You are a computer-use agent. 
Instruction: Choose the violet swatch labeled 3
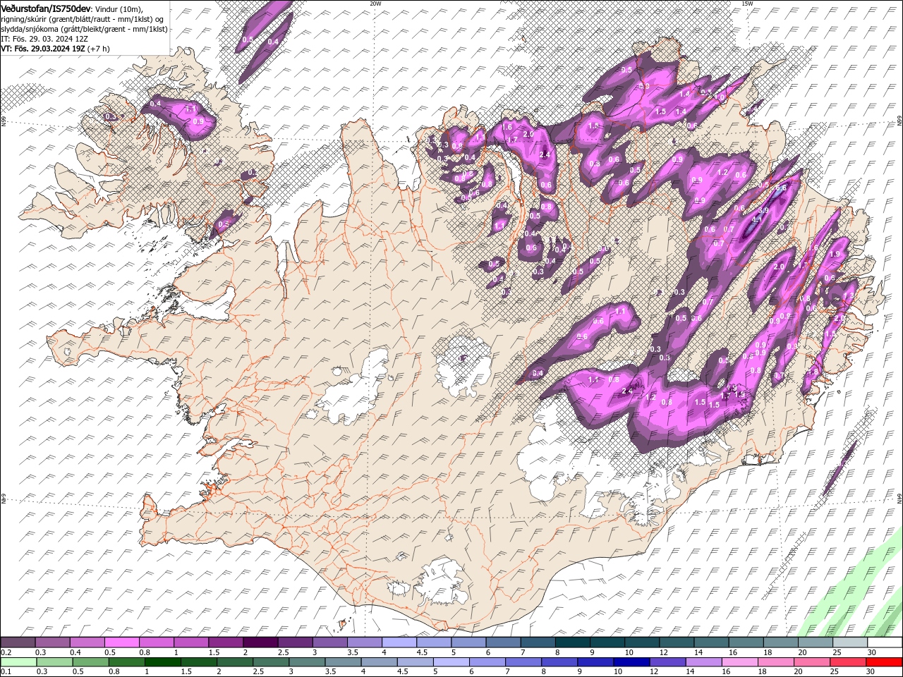pyautogui.click(x=329, y=642)
